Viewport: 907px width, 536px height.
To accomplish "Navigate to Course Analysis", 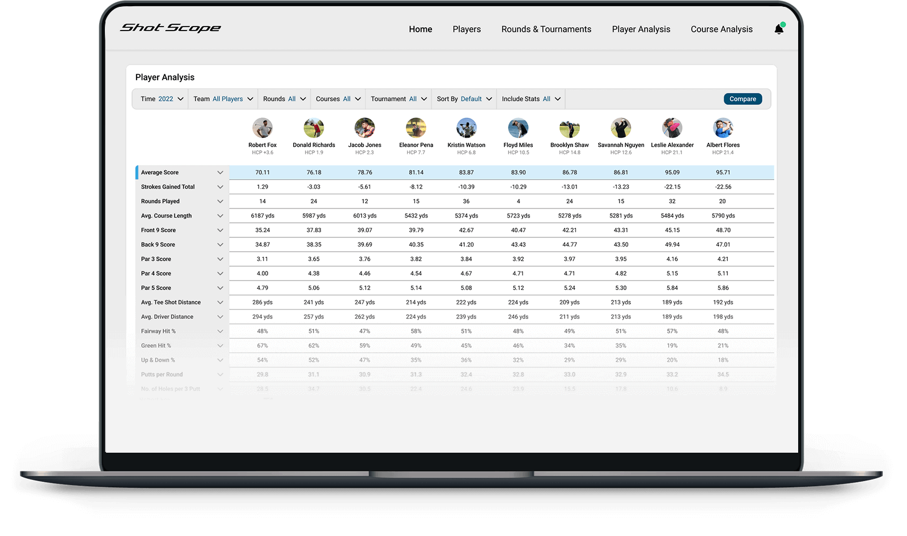I will tap(721, 29).
